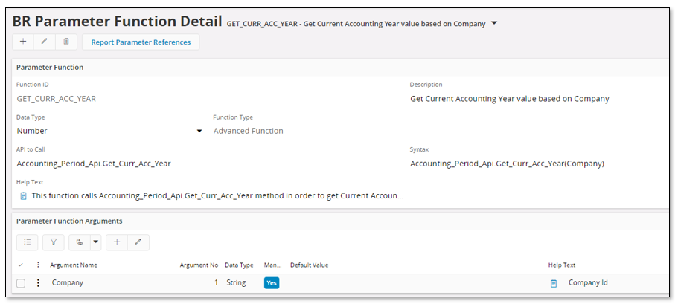Click the plus icon in arguments toolbar
675x304 pixels.
pyautogui.click(x=117, y=242)
